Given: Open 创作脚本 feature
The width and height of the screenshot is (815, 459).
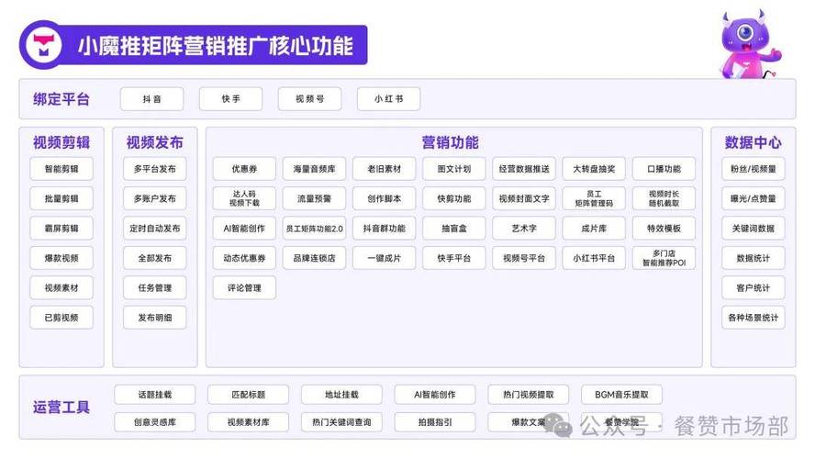Looking at the screenshot, I should [385, 198].
